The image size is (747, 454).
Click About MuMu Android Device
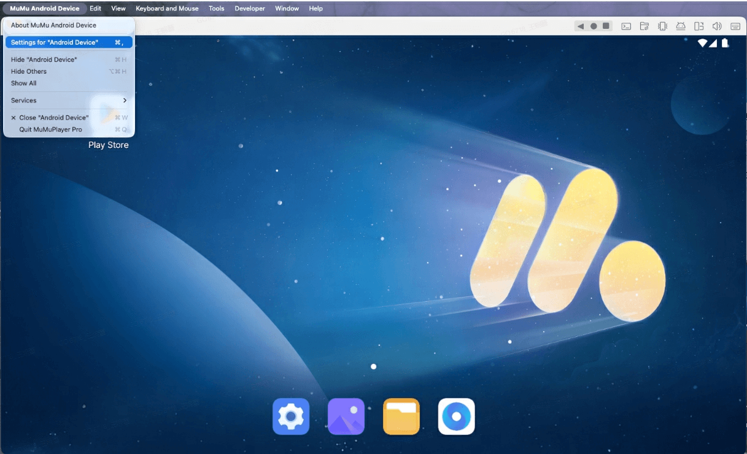[53, 25]
